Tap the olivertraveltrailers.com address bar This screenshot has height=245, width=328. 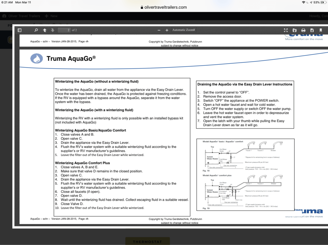(164, 7)
